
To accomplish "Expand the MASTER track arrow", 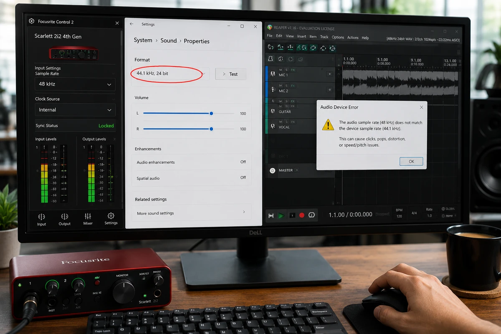I will (x=297, y=170).
